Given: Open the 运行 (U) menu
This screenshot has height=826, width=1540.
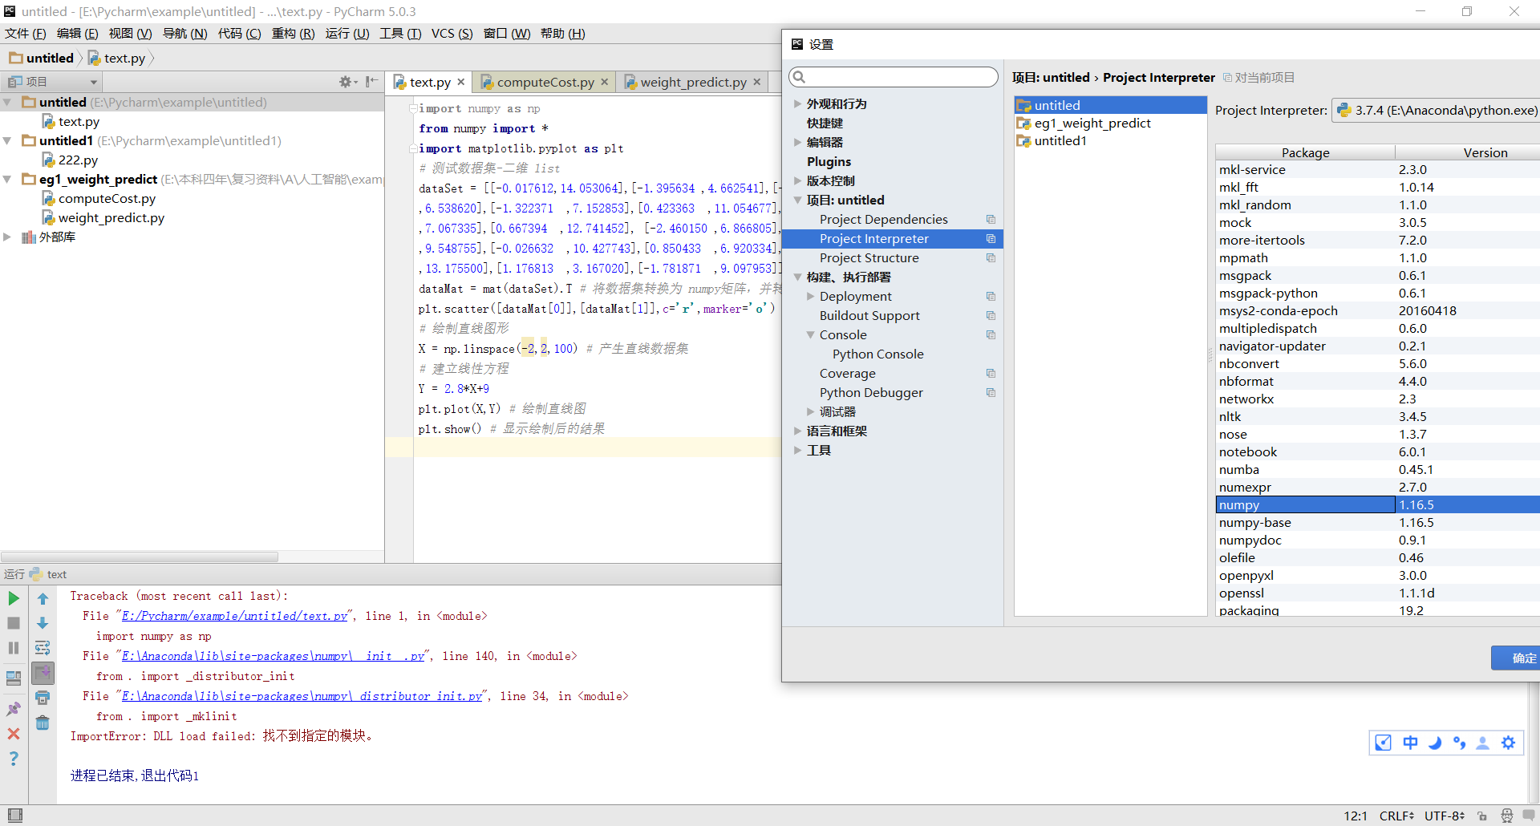Looking at the screenshot, I should point(347,34).
